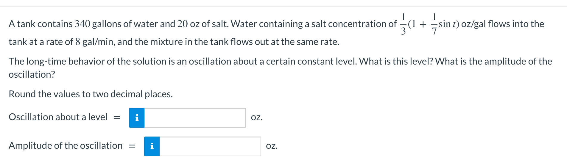Click the one-third fraction in the formula
567x166 pixels.
pyautogui.click(x=403, y=24)
